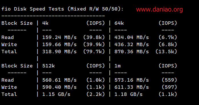Click the 1m read IOPS (559)
The height and width of the screenshot is (105, 199).
[169, 80]
